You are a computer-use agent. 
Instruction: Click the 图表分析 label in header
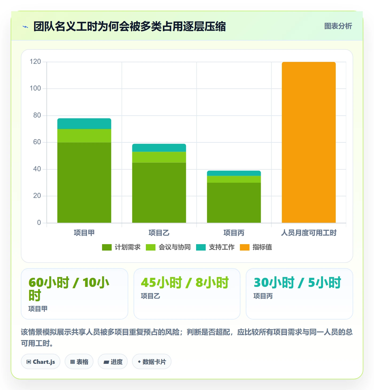338,26
